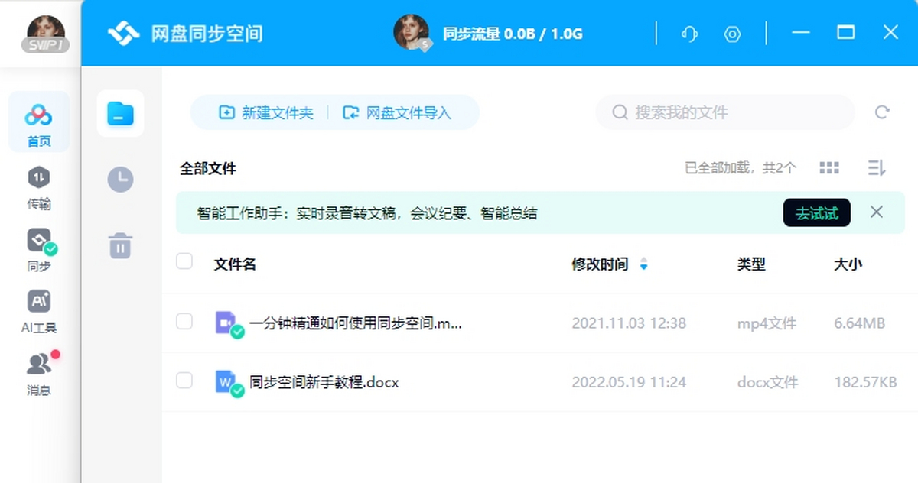This screenshot has height=483, width=918.
Task: Click the 去试试 button
Action: (816, 213)
